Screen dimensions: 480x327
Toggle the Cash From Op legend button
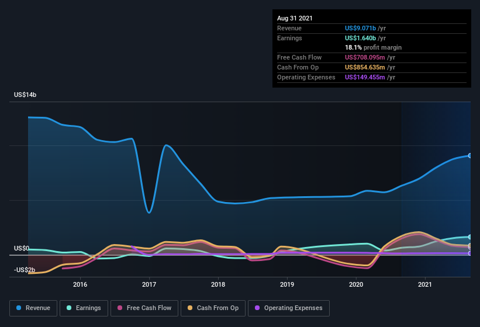click(213, 308)
